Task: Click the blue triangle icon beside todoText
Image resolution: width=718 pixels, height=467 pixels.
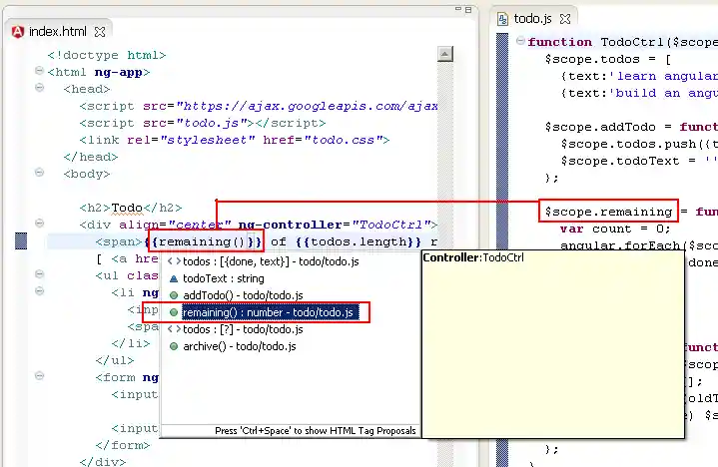Action: pyautogui.click(x=174, y=278)
